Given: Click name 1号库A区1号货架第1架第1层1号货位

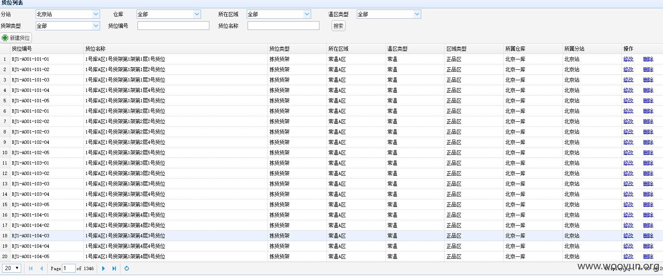Looking at the screenshot, I should 125,59.
